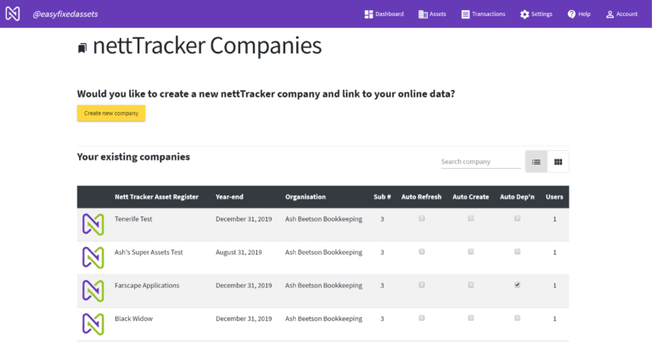Viewport: 652px width, 342px height.
Task: Open the Black Widow company
Action: tap(133, 319)
